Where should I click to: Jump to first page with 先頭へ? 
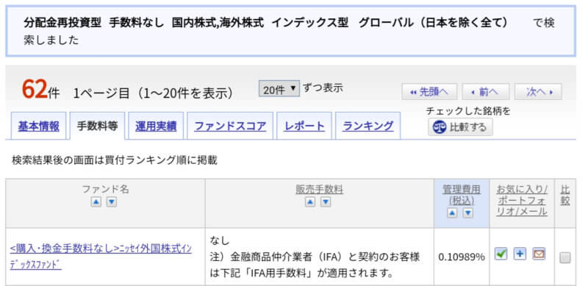coord(429,92)
